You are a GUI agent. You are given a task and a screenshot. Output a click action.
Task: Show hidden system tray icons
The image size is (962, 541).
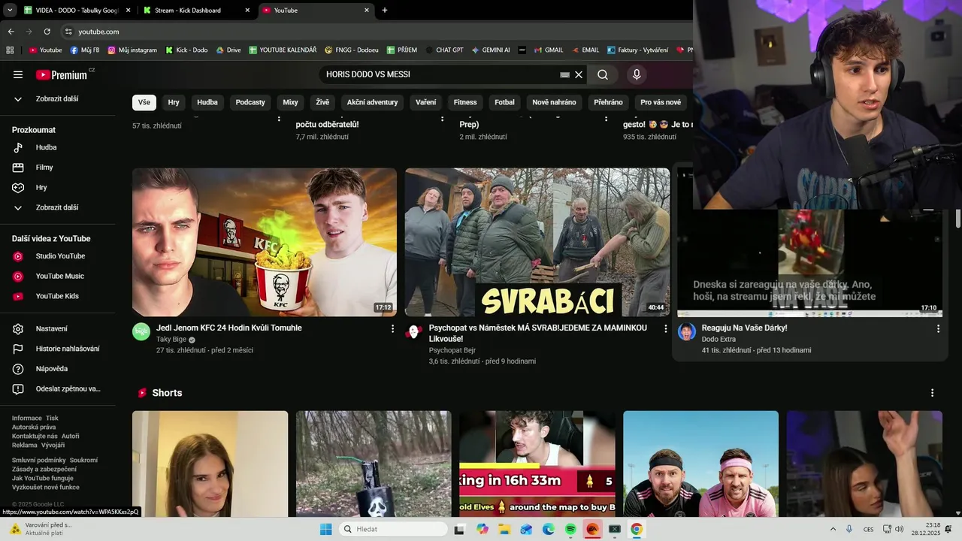833,529
